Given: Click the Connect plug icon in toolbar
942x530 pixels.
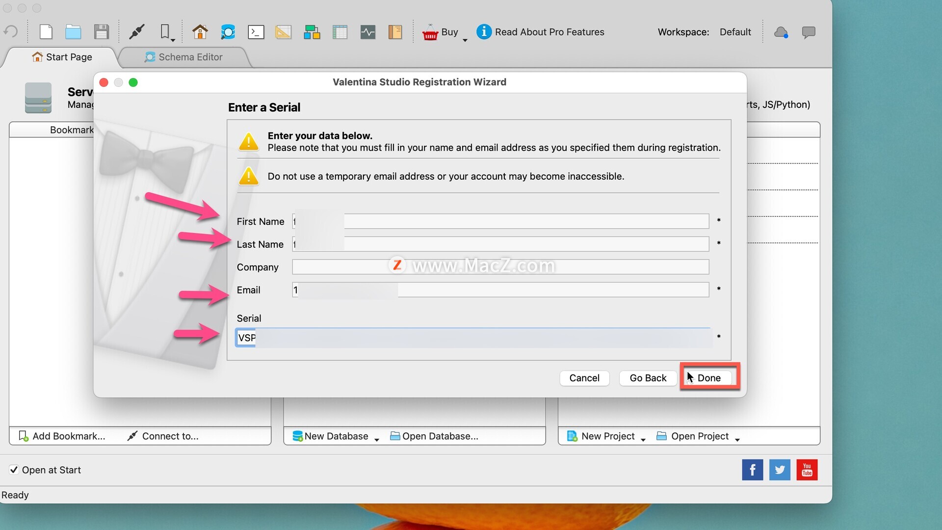Looking at the screenshot, I should tap(136, 32).
